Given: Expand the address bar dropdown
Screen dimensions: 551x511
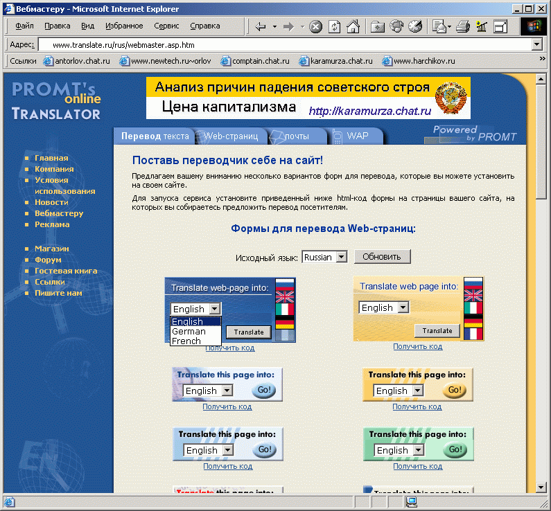Looking at the screenshot, I should 536,45.
